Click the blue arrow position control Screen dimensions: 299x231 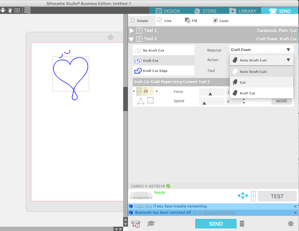[243, 195]
